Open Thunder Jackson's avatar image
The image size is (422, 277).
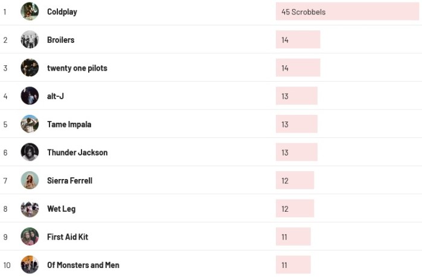(x=30, y=152)
